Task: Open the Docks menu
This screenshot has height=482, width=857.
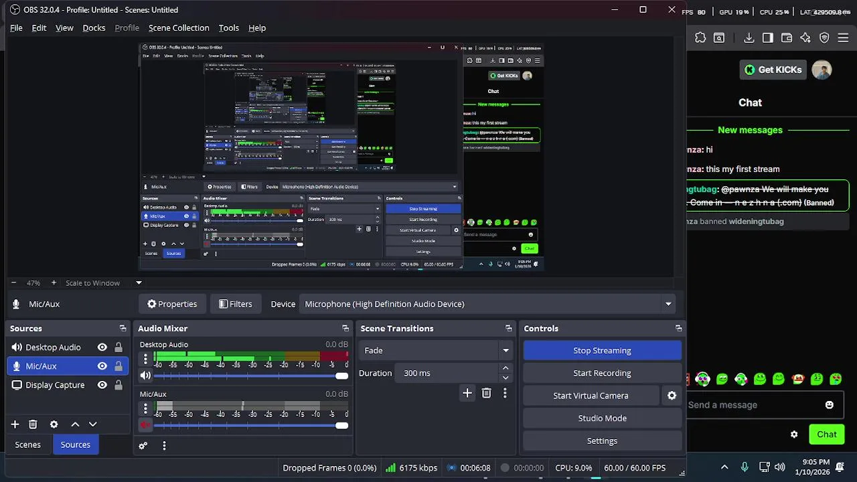Action: click(x=94, y=27)
